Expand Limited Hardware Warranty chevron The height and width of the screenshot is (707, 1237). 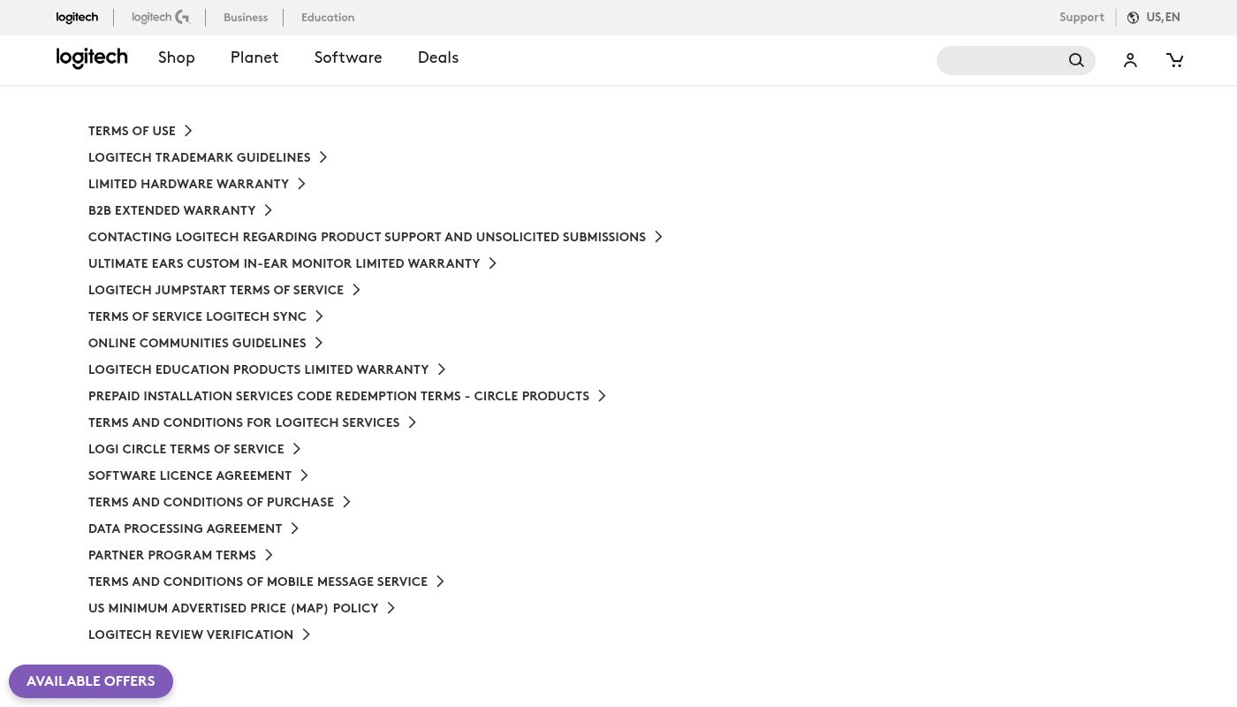[301, 184]
